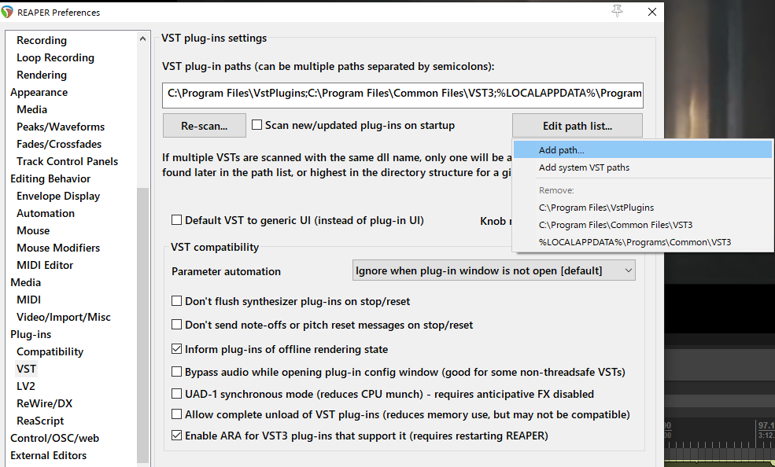The width and height of the screenshot is (775, 467).
Task: Click the REAPER logo icon in title bar
Action: 7,12
